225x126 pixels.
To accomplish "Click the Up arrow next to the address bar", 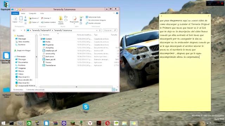I will pos(24,30).
